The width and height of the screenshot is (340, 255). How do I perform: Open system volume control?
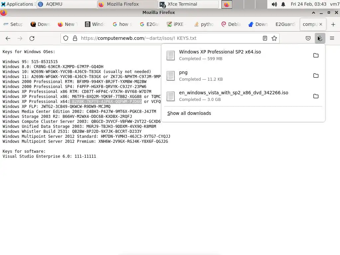(x=274, y=4)
